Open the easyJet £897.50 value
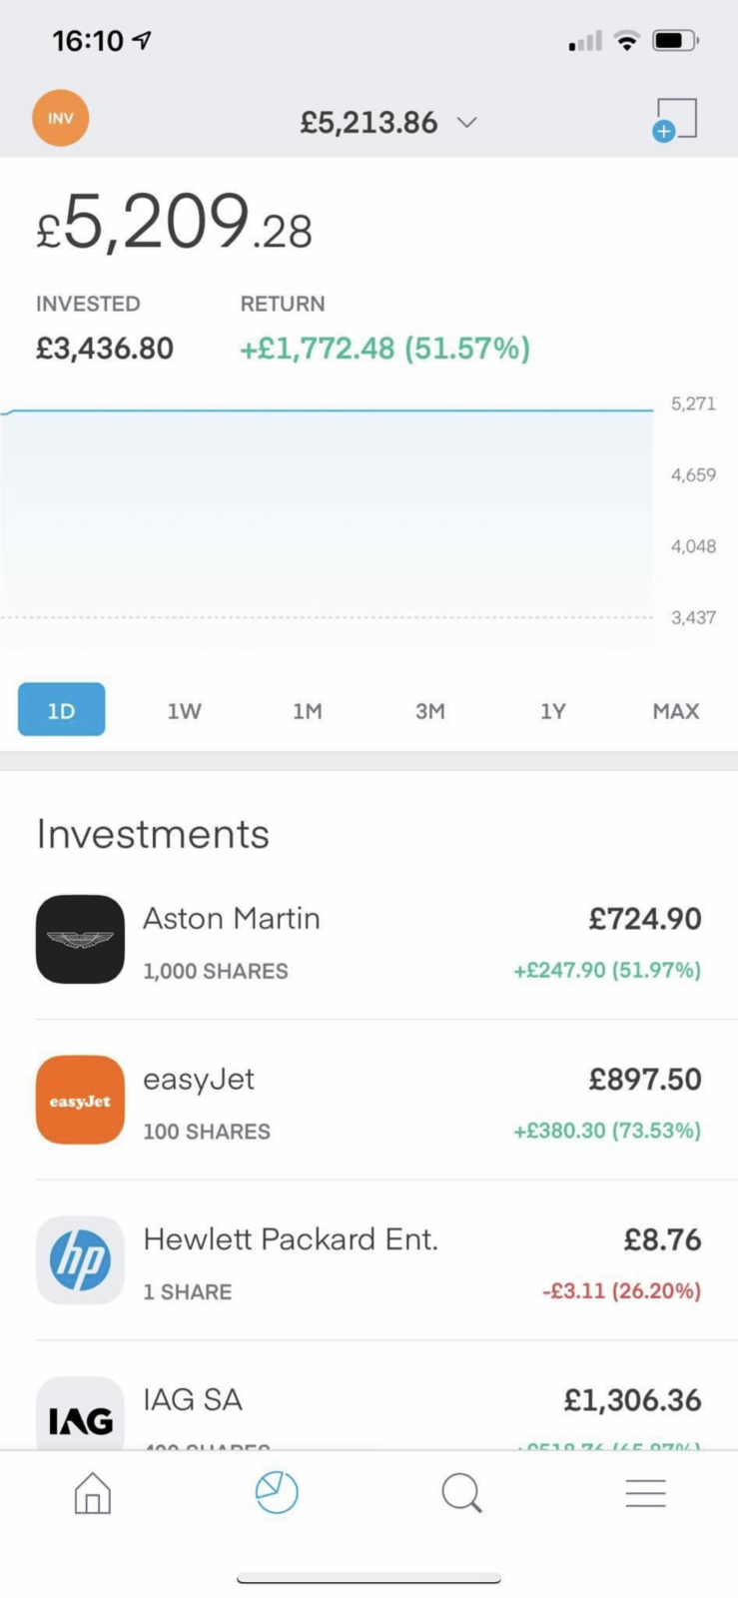Screen dimensions: 738x1598 (644, 1080)
